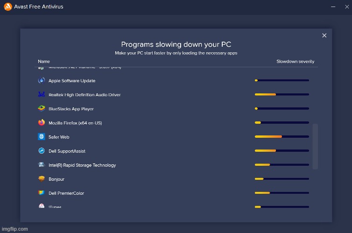352x233 pixels.
Task: Click the Dell SupportAssist icon
Action: 41,151
